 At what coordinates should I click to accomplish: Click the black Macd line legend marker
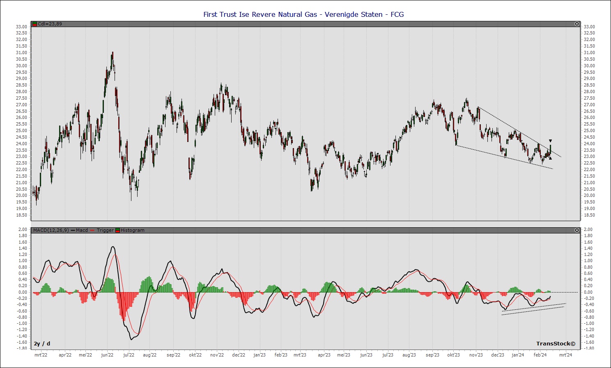73,230
